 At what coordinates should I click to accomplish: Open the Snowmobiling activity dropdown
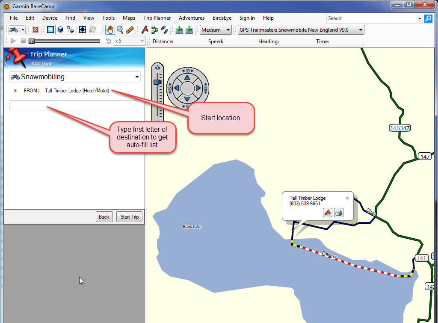pyautogui.click(x=75, y=77)
